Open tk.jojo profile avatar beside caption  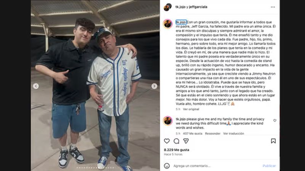[168, 24]
